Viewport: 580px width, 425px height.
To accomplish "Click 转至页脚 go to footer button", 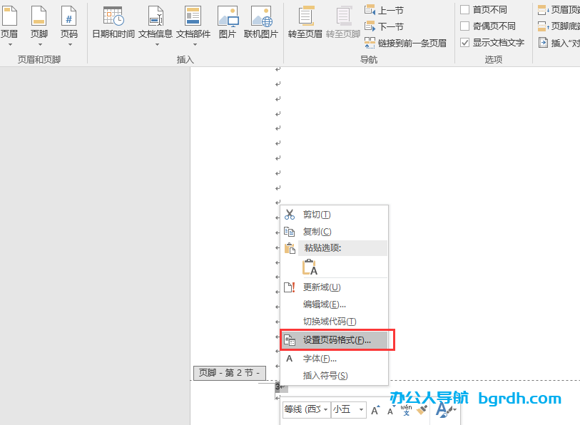I will (x=344, y=21).
